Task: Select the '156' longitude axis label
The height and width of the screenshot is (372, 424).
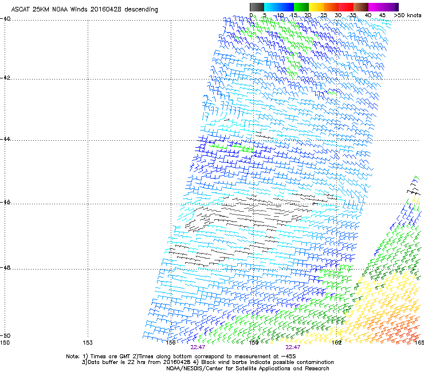Action: pos(171,343)
